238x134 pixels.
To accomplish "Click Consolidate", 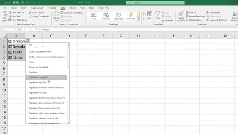I will 213,13.
